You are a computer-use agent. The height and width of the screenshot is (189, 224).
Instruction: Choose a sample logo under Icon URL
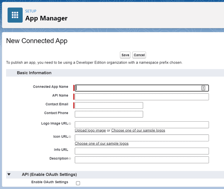pyautogui.click(x=102, y=144)
